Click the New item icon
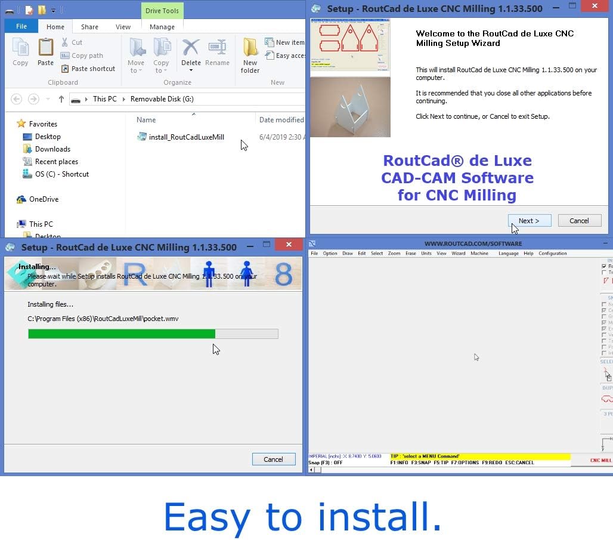This screenshot has width=613, height=540. tap(269, 42)
